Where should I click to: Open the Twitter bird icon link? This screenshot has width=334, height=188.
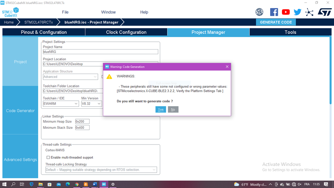297,12
